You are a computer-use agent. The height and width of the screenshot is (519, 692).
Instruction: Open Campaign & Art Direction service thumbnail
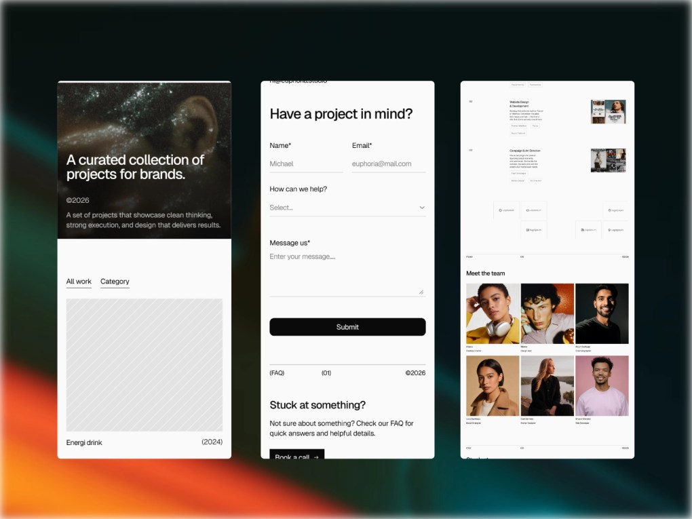608,160
